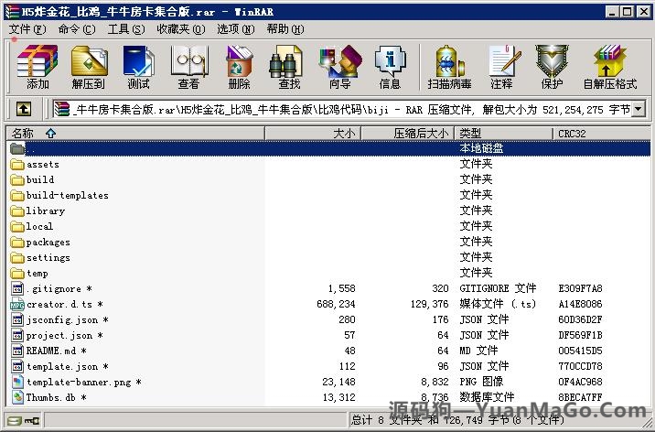
Task: Click the up one level arrow button
Action: click(x=24, y=110)
